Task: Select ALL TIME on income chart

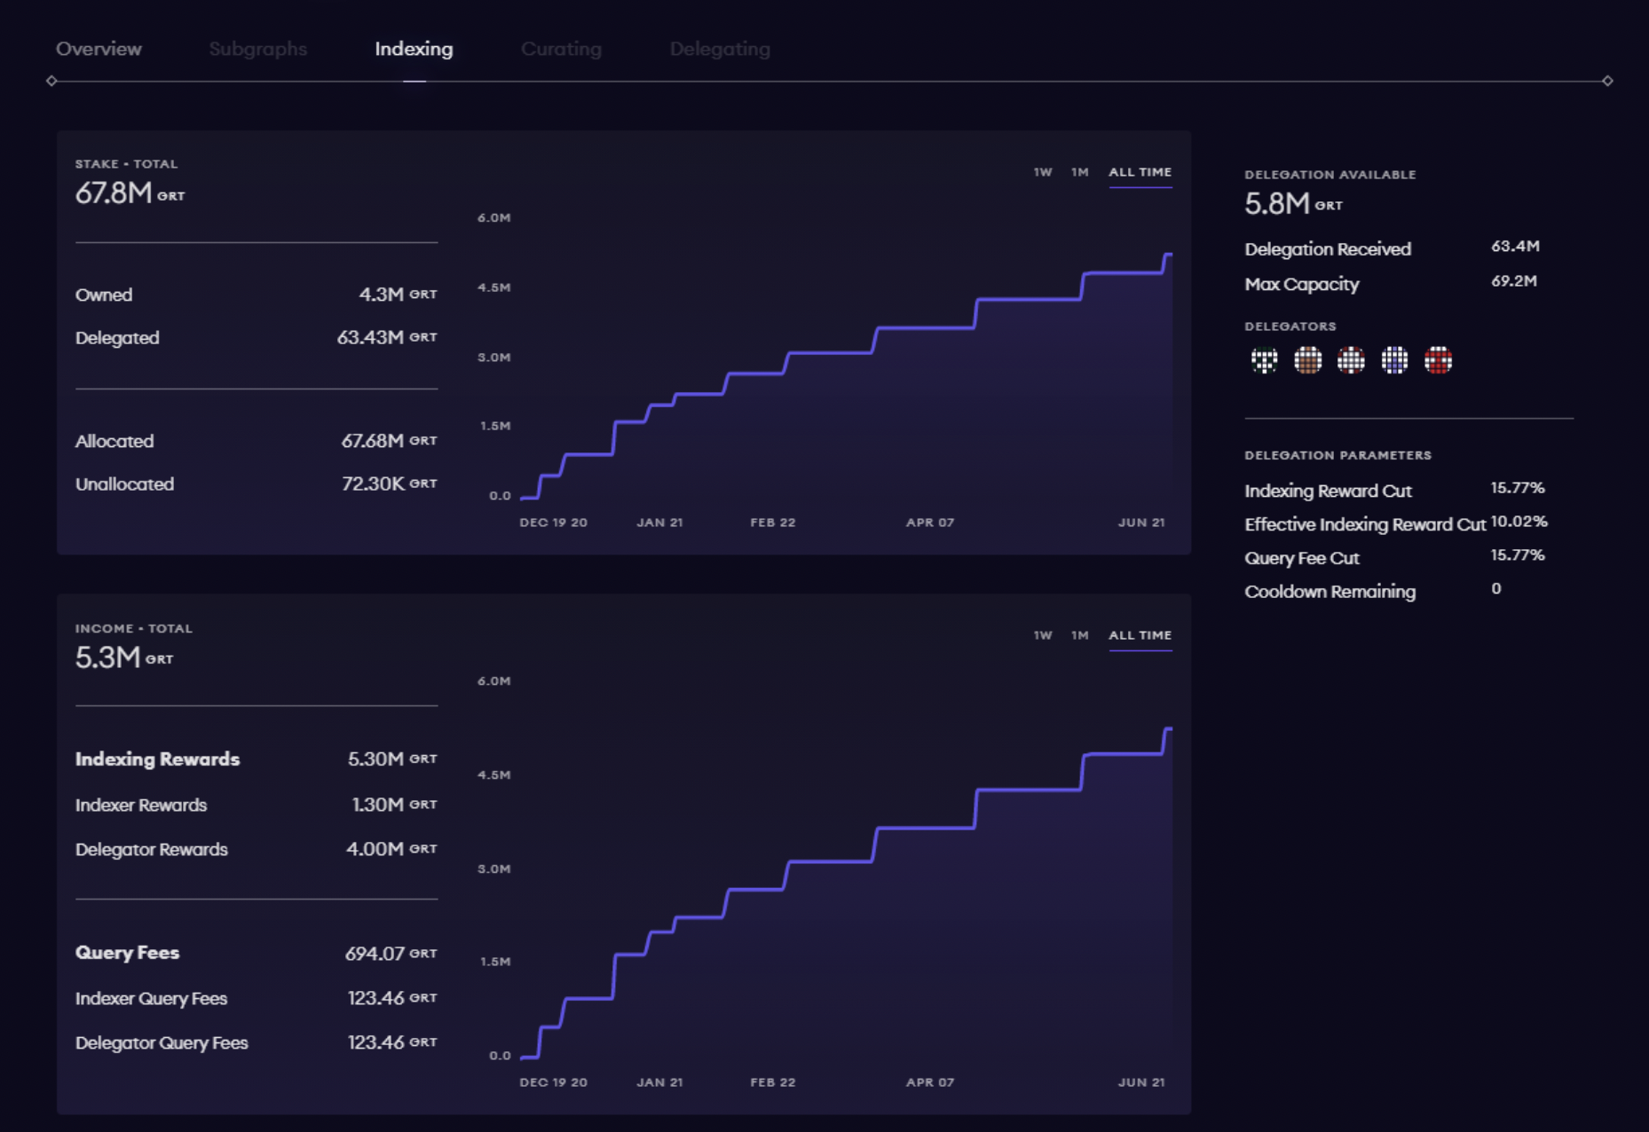Action: pyautogui.click(x=1140, y=635)
